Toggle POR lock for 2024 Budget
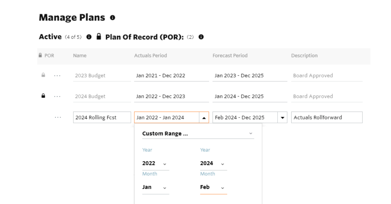This screenshot has height=204, width=391. [x=43, y=96]
